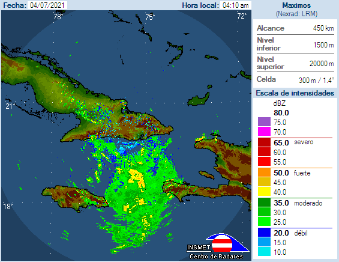The image size is (339, 262).
Task: Click the 72° longitude label on map
Action: pyautogui.click(x=242, y=16)
